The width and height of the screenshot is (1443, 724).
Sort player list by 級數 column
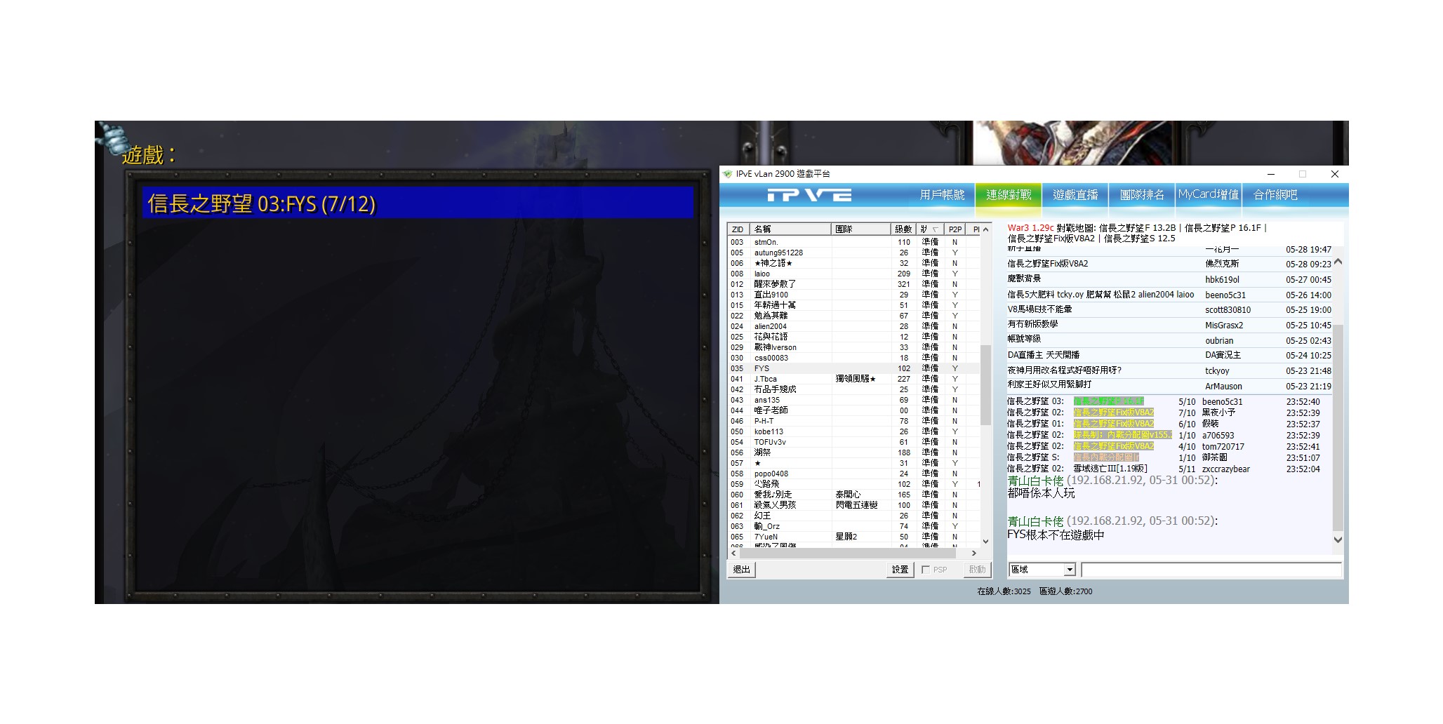(x=903, y=229)
